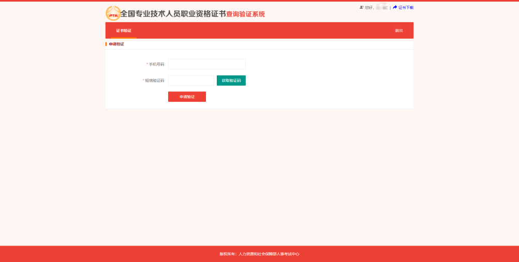Screen dimensions: 519x262
Task: Click the blue arrow icon before 证书下载
Action: pos(395,7)
